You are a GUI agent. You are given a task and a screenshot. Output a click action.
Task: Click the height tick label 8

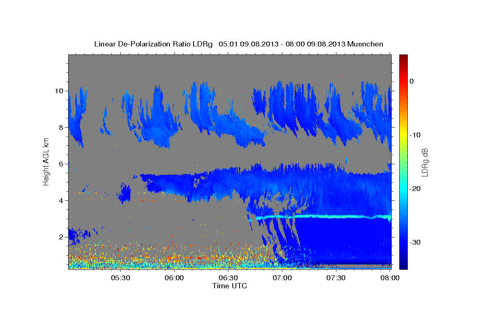[61, 127]
